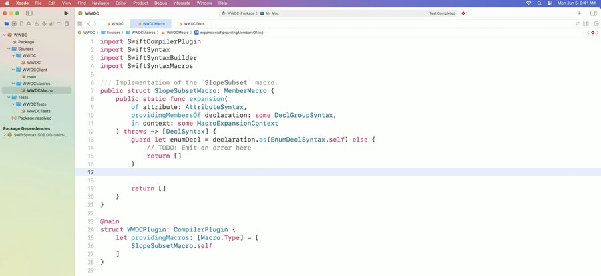
Task: Add an editor on the right
Action: [x=596, y=24]
